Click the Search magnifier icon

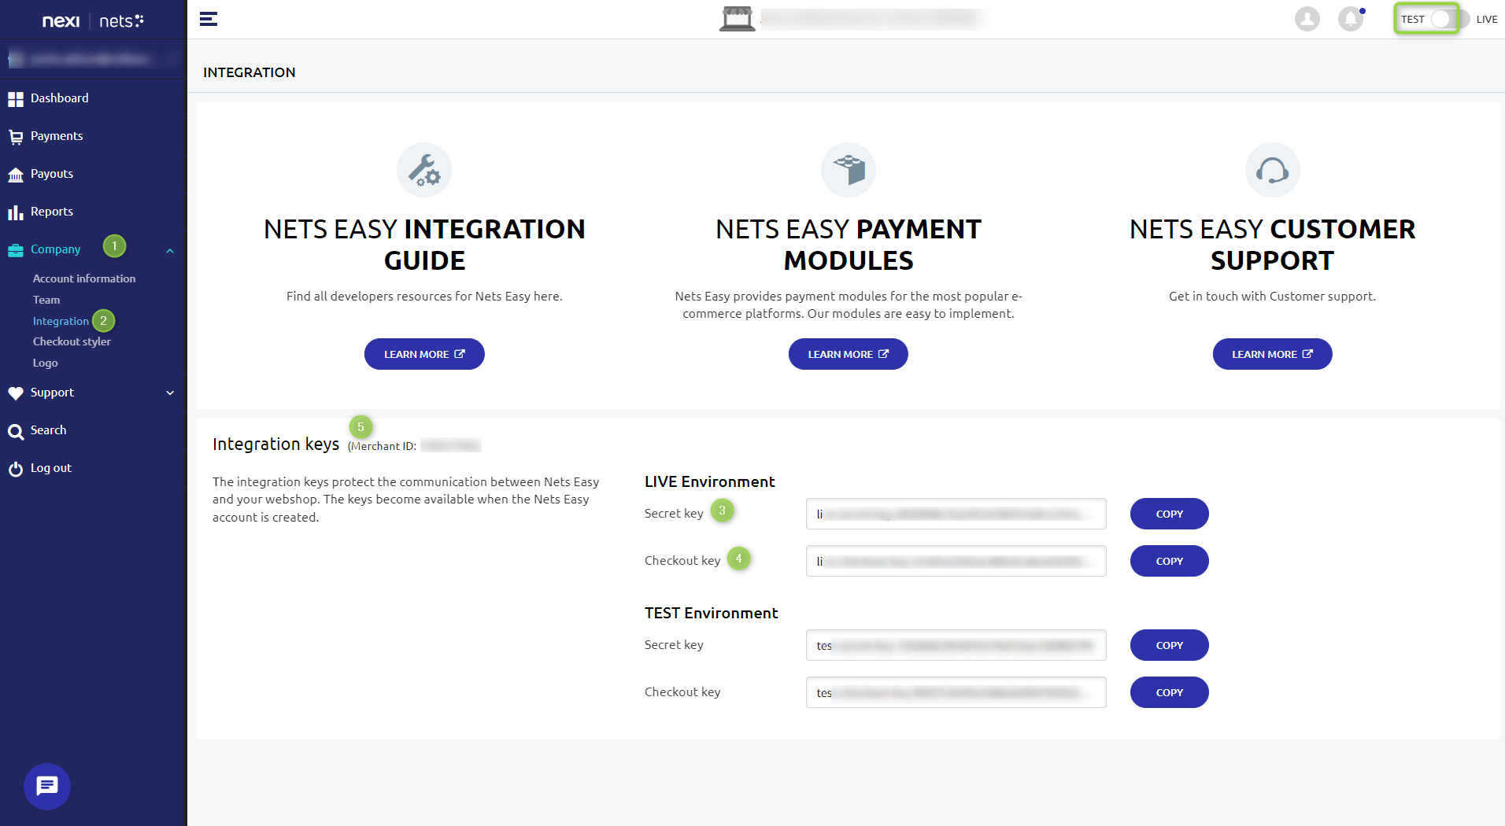point(16,431)
